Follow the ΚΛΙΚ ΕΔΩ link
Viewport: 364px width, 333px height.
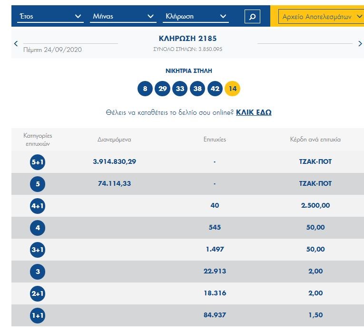(x=254, y=112)
